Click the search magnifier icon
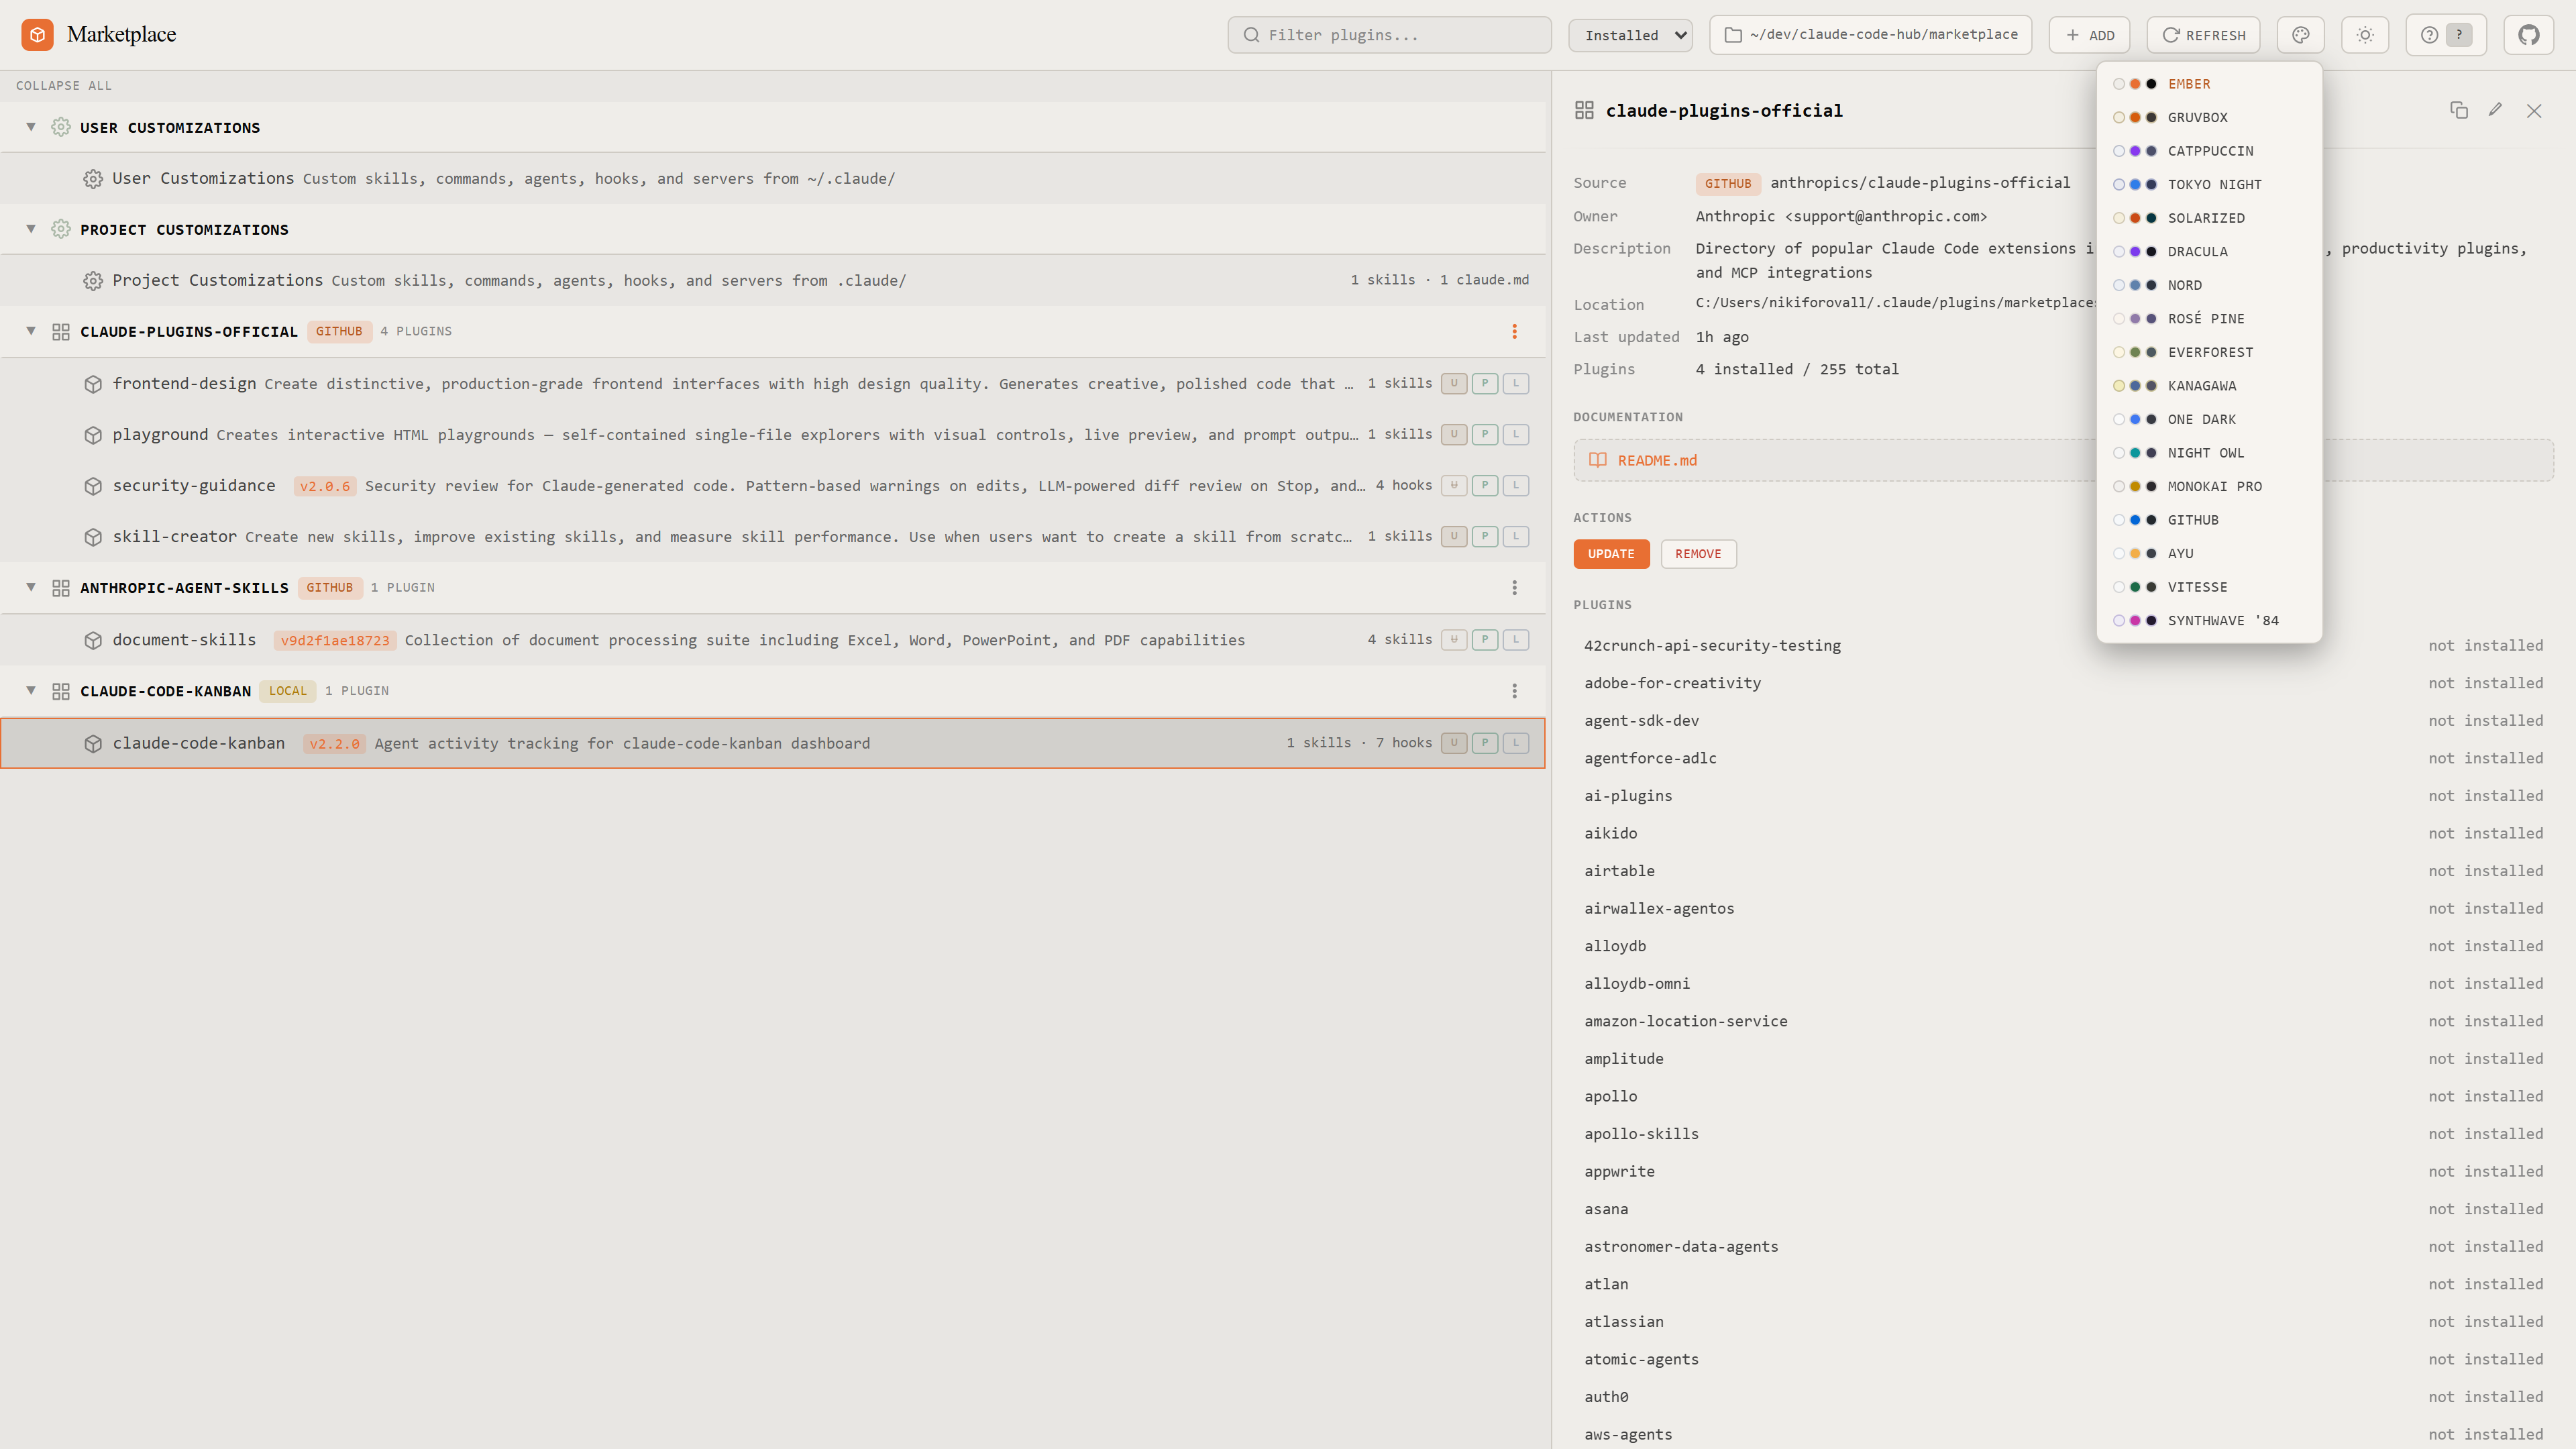This screenshot has width=2576, height=1449. [x=1251, y=35]
